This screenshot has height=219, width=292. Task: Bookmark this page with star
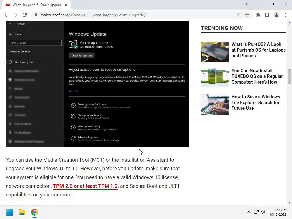click(247, 15)
